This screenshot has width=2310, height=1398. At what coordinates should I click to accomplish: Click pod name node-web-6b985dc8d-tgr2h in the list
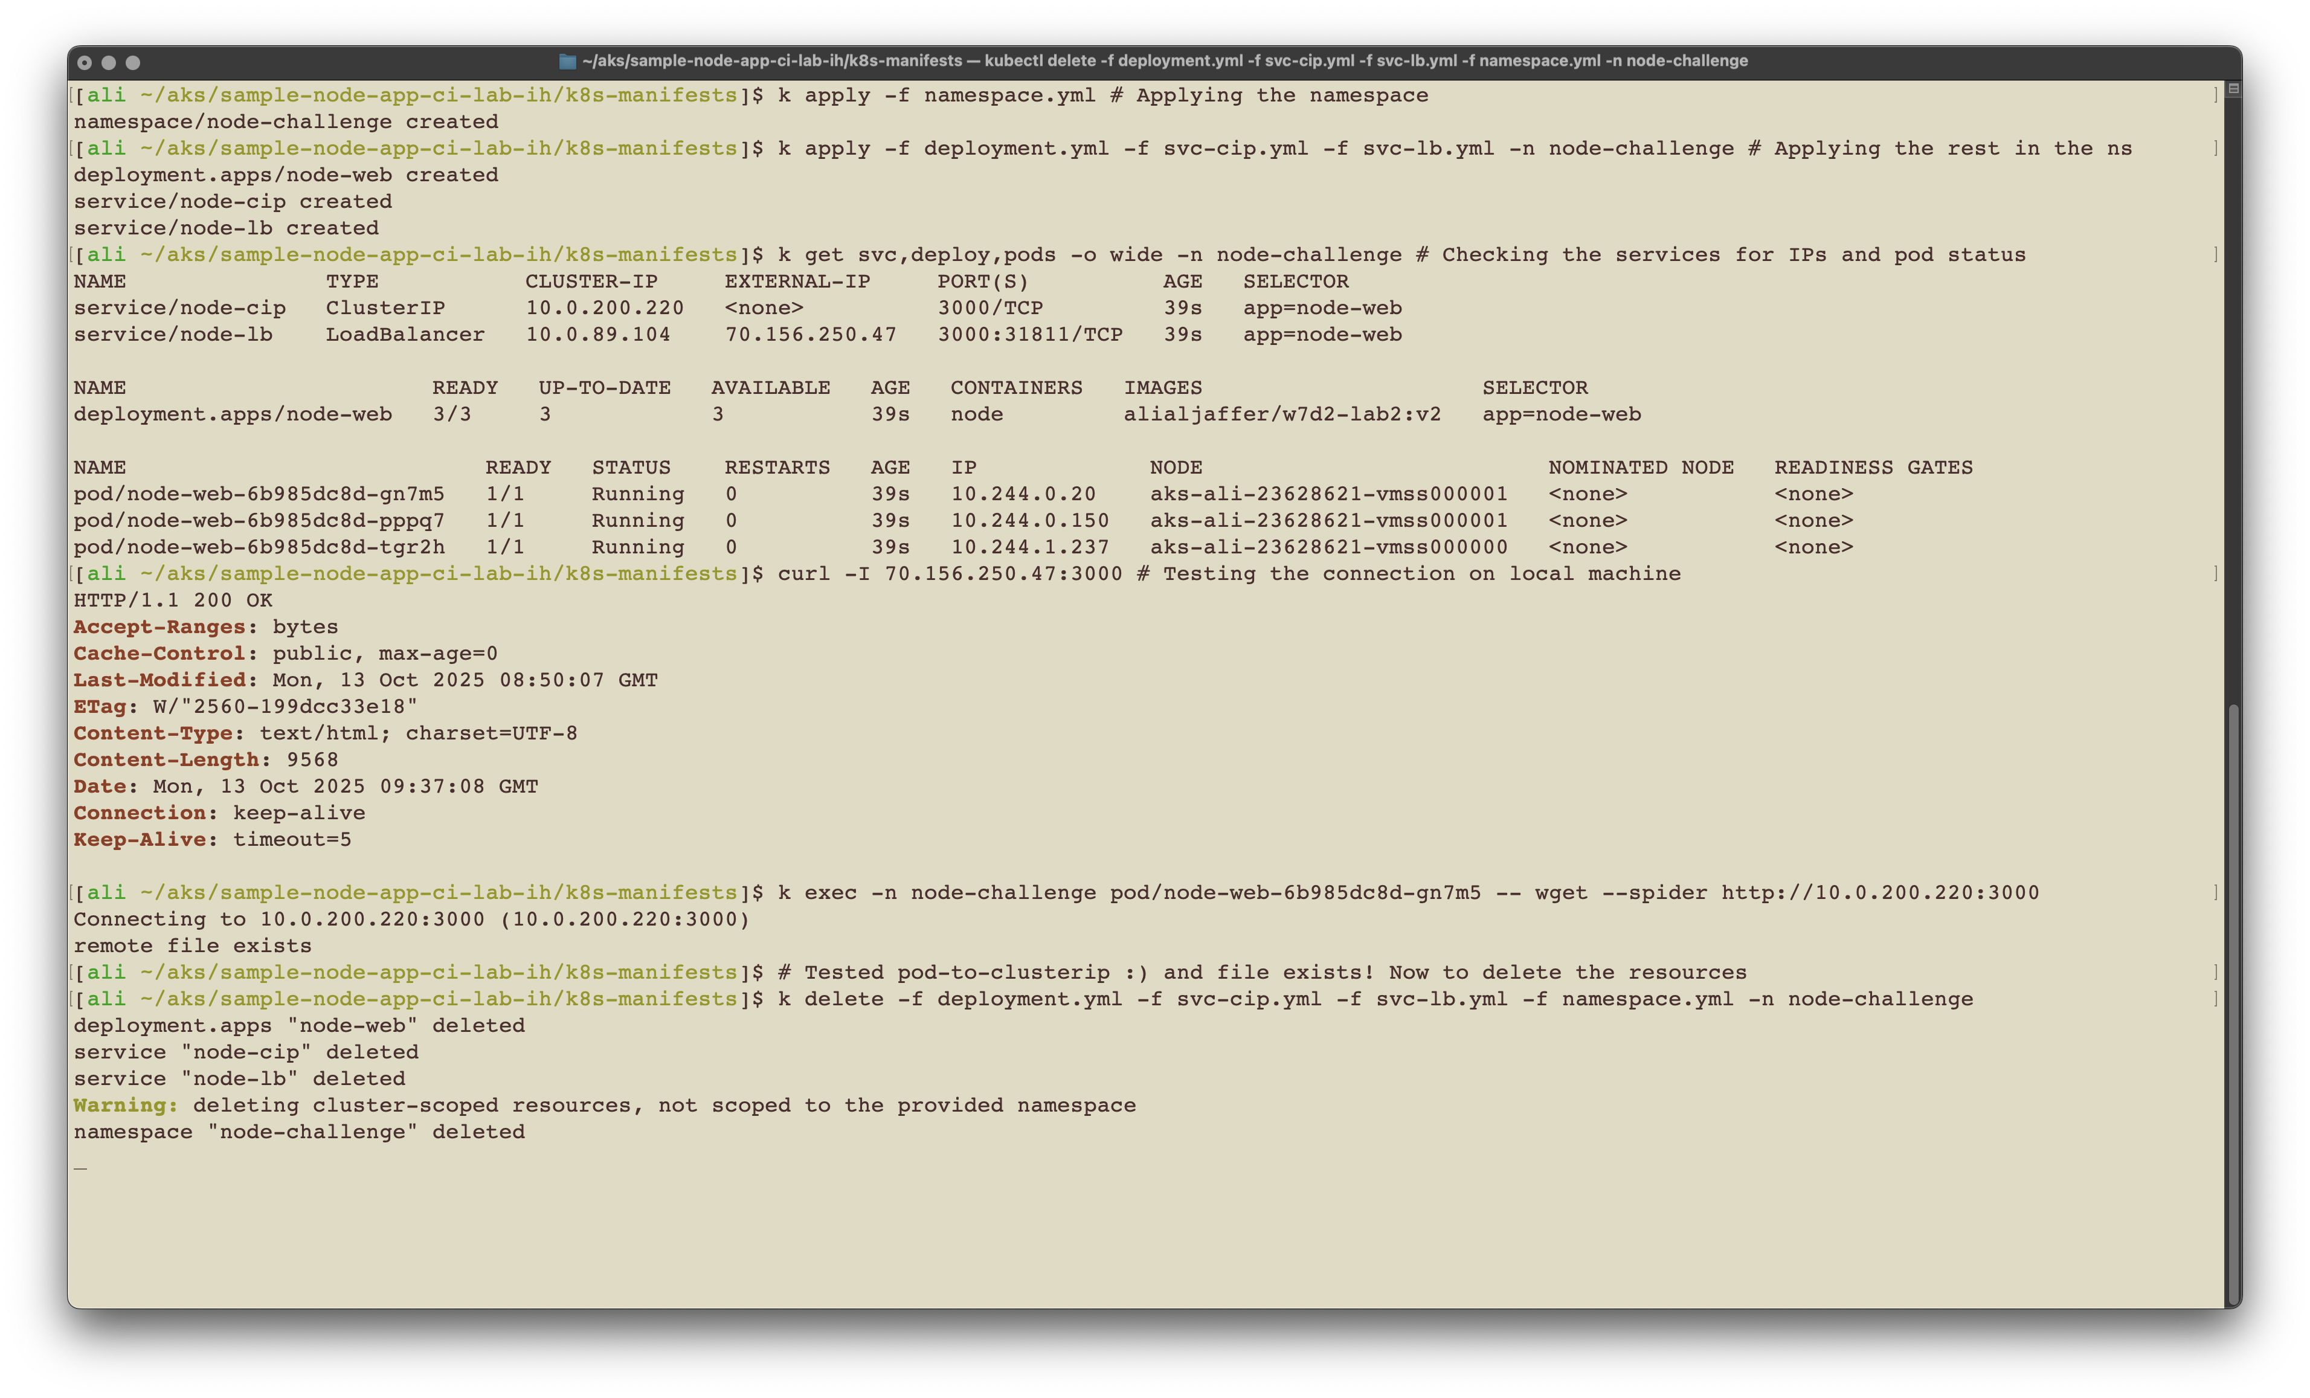[x=259, y=547]
